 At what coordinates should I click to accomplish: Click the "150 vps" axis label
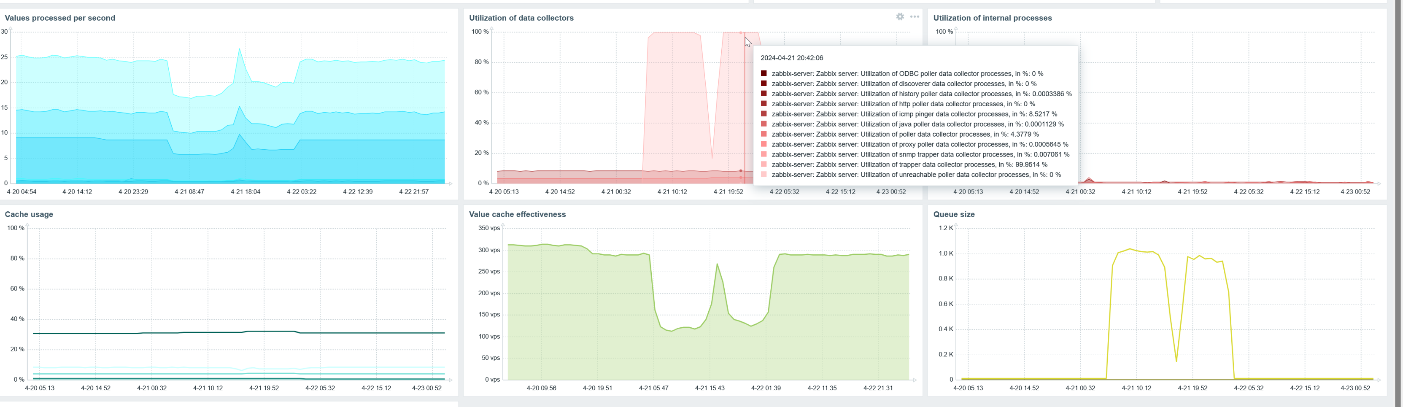[x=489, y=314]
